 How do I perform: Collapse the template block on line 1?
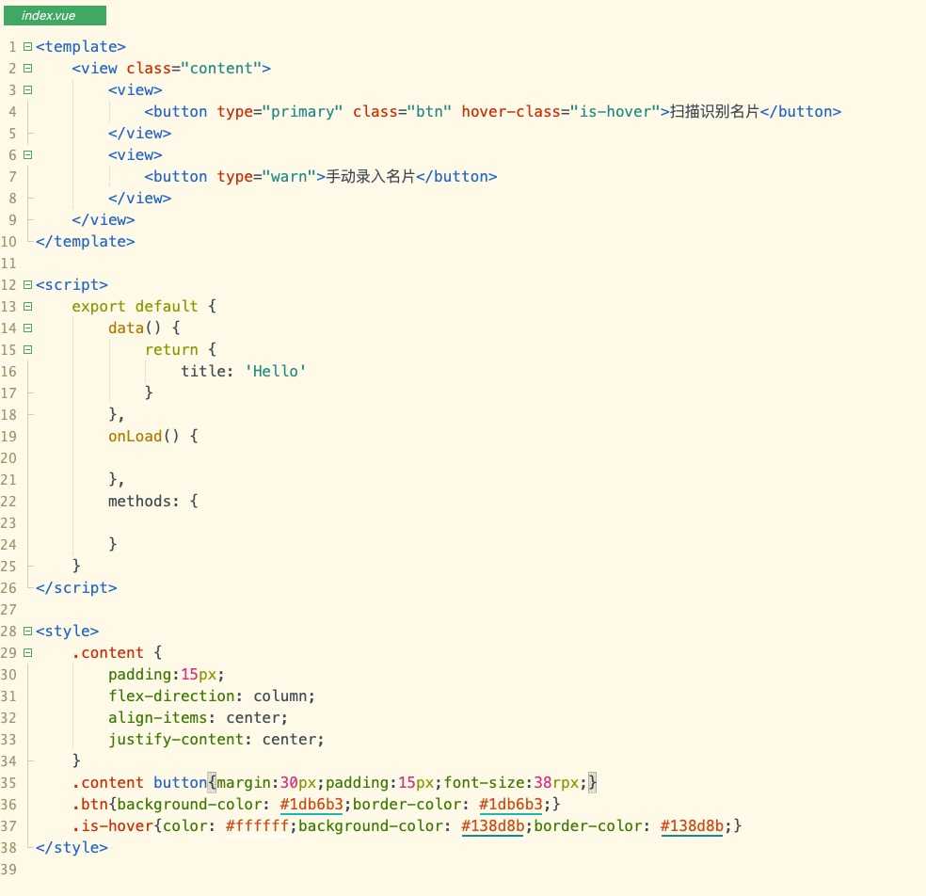click(27, 46)
